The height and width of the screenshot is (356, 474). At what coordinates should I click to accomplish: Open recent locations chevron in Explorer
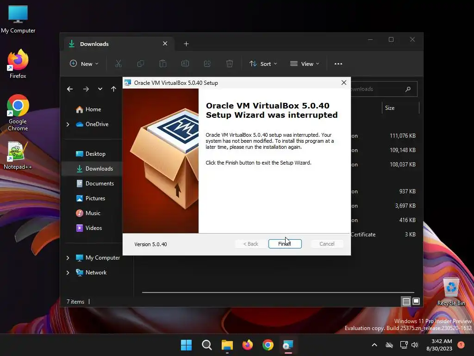click(x=100, y=89)
